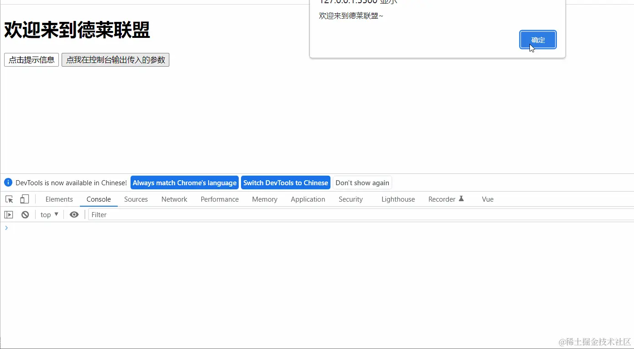The width and height of the screenshot is (634, 349).
Task: Open the Memory tab
Action: point(265,199)
